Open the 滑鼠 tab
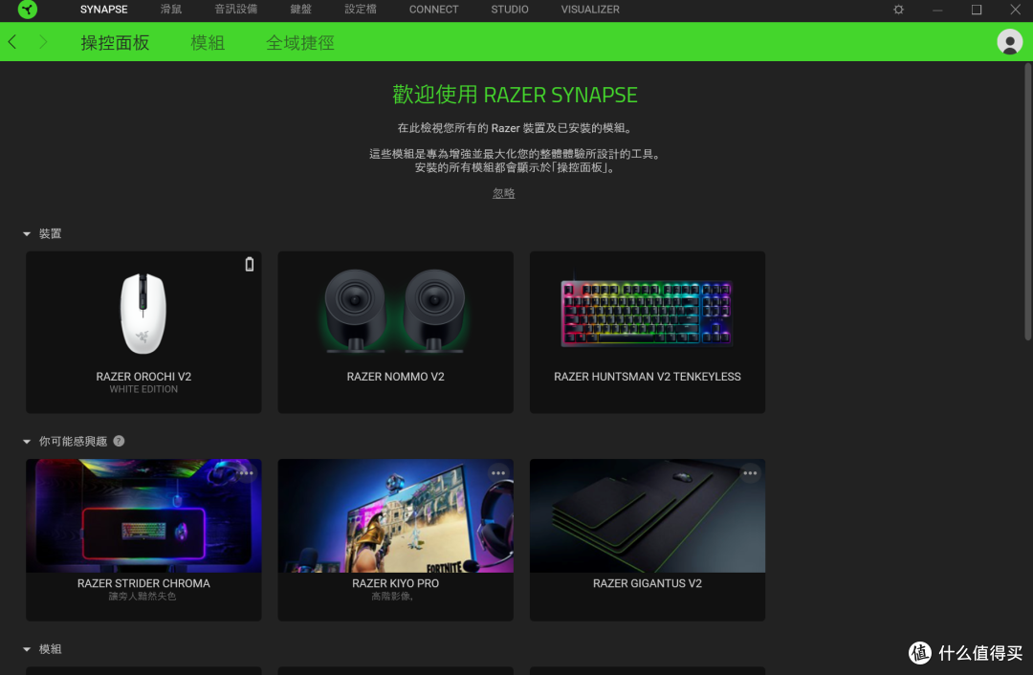1033x675 pixels. [x=171, y=10]
